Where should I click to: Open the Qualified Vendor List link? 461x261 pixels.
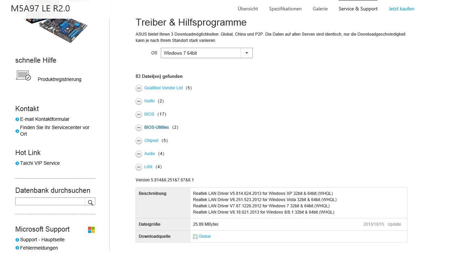pyautogui.click(x=164, y=88)
